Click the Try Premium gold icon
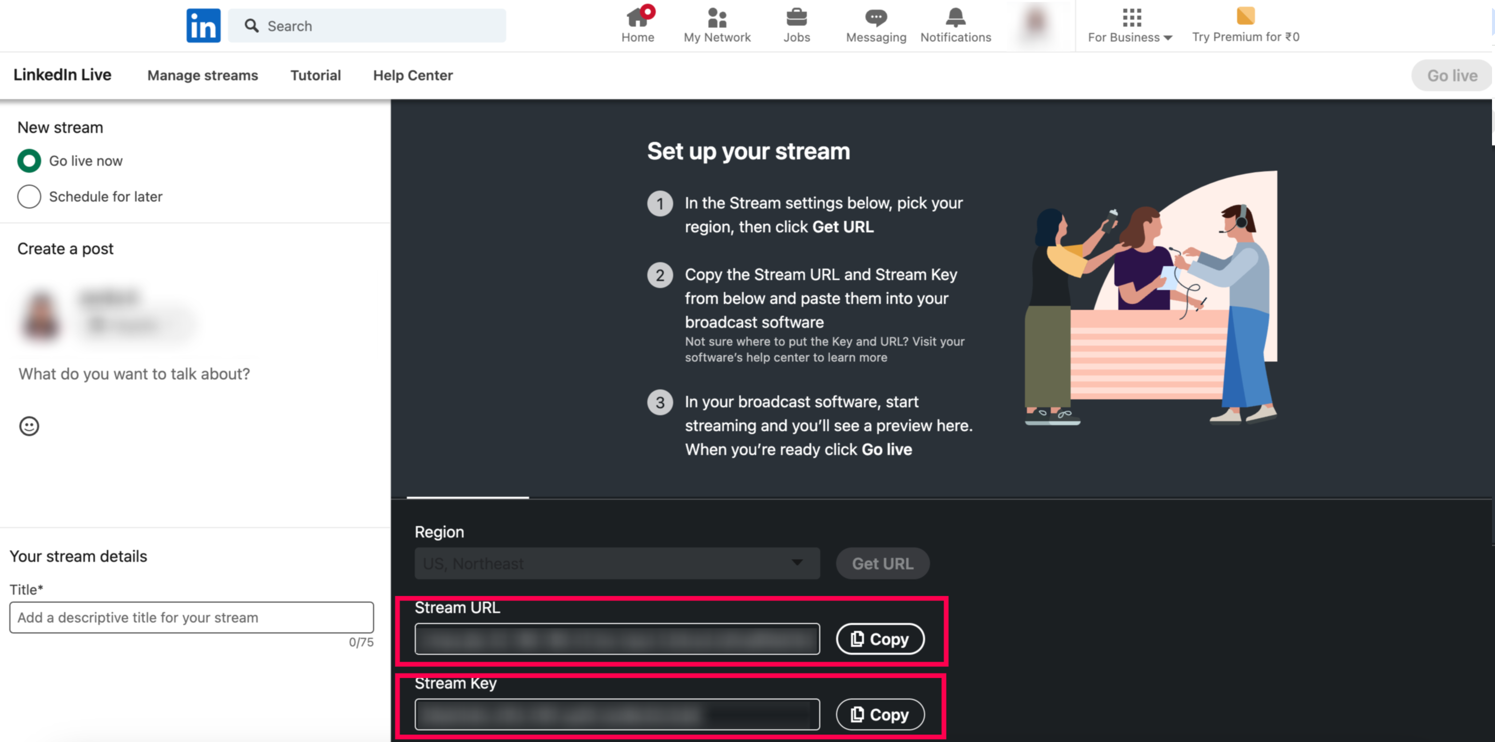The width and height of the screenshot is (1495, 742). 1246,16
